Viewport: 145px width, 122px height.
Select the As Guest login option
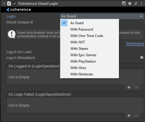(x=90, y=23)
